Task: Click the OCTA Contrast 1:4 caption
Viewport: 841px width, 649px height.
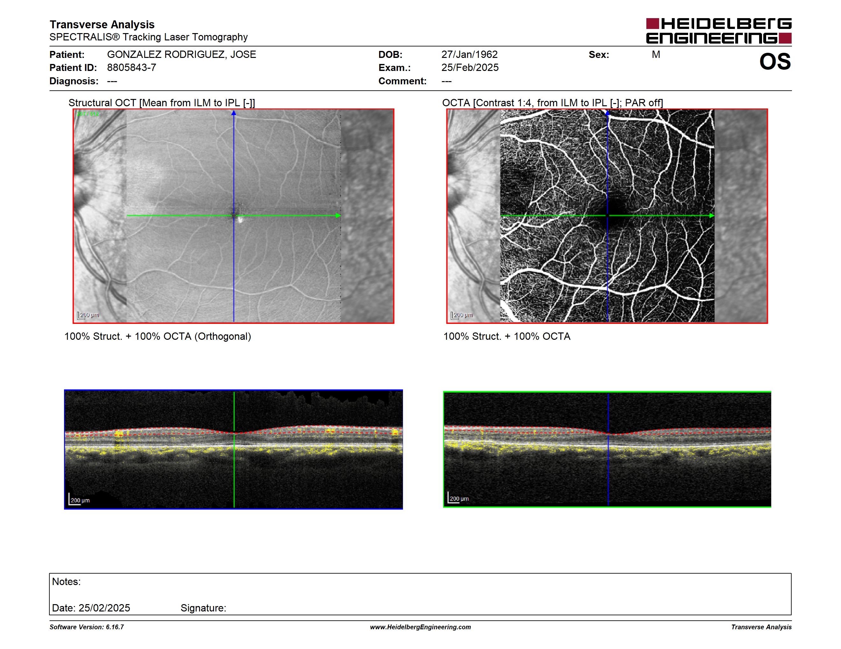Action: point(553,103)
